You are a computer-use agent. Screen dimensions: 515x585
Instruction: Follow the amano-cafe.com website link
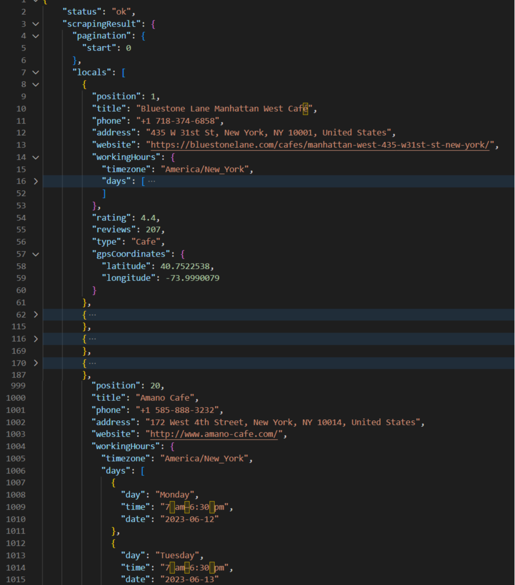point(214,435)
